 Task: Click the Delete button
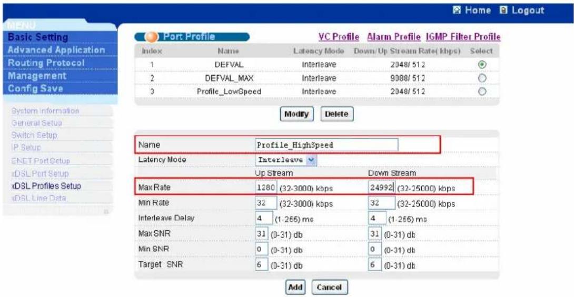pos(337,114)
